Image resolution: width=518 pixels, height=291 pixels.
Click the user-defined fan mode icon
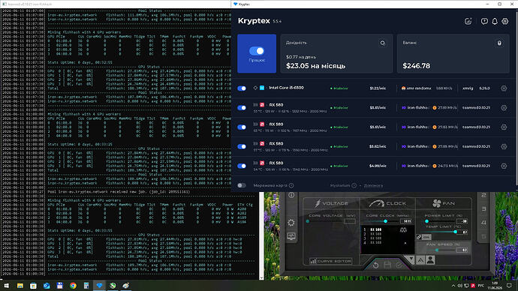tap(430, 260)
